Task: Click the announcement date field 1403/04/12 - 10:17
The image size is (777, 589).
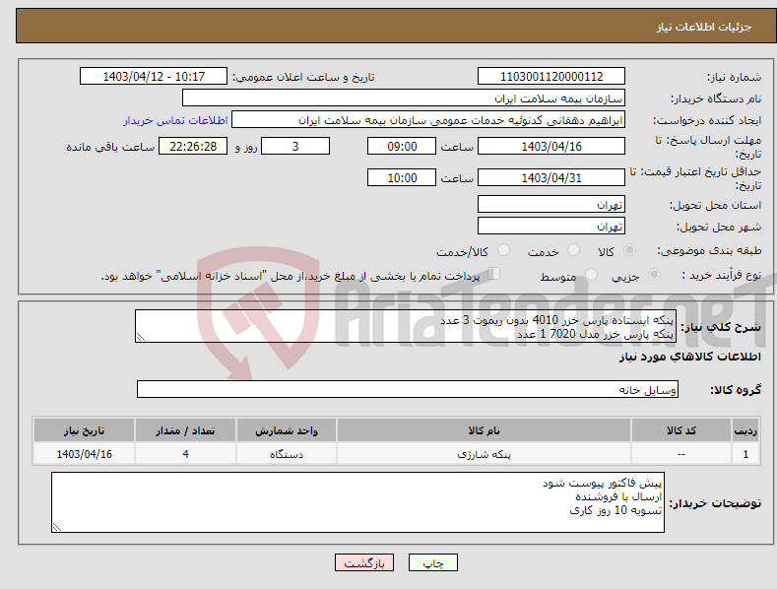Action: [x=153, y=77]
